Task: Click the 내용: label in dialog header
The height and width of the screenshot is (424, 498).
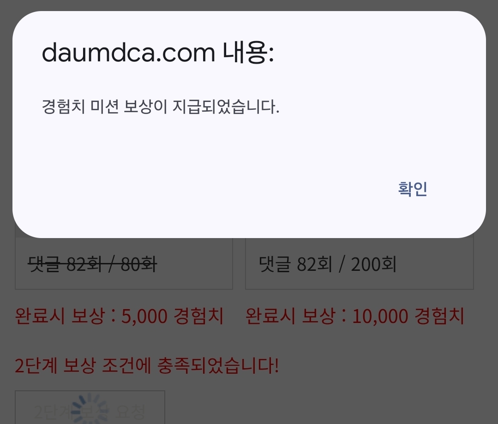Action: click(248, 53)
